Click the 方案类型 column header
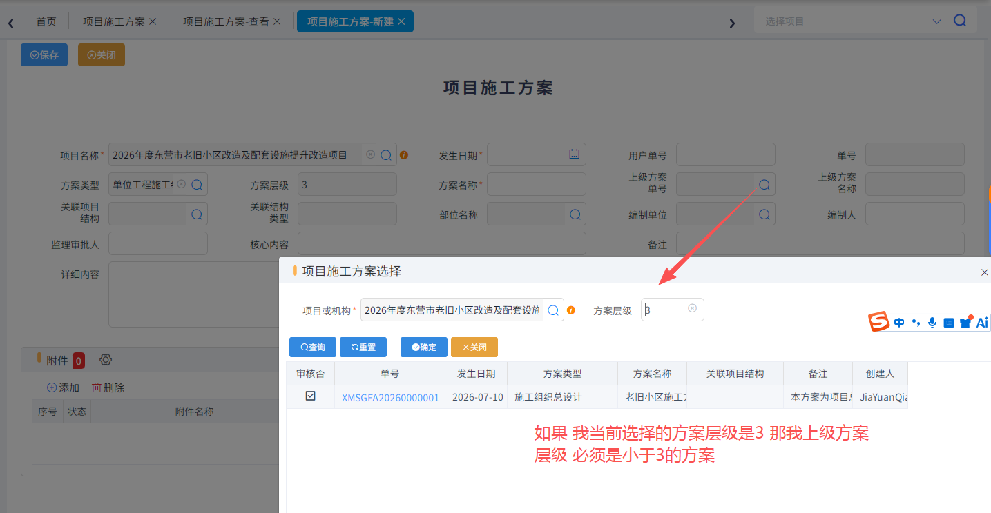Viewport: 991px width, 513px height. pos(562,374)
